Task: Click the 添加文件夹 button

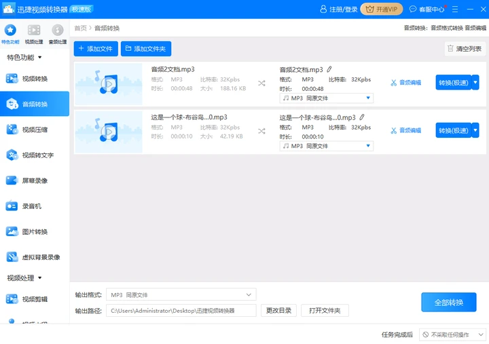Action: [146, 49]
